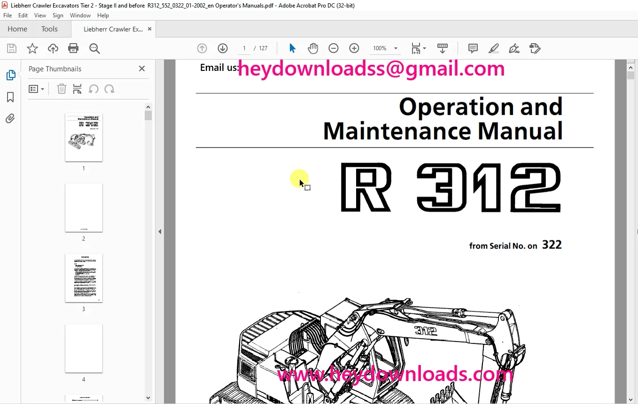Activate the Hand pan tool

pyautogui.click(x=313, y=48)
